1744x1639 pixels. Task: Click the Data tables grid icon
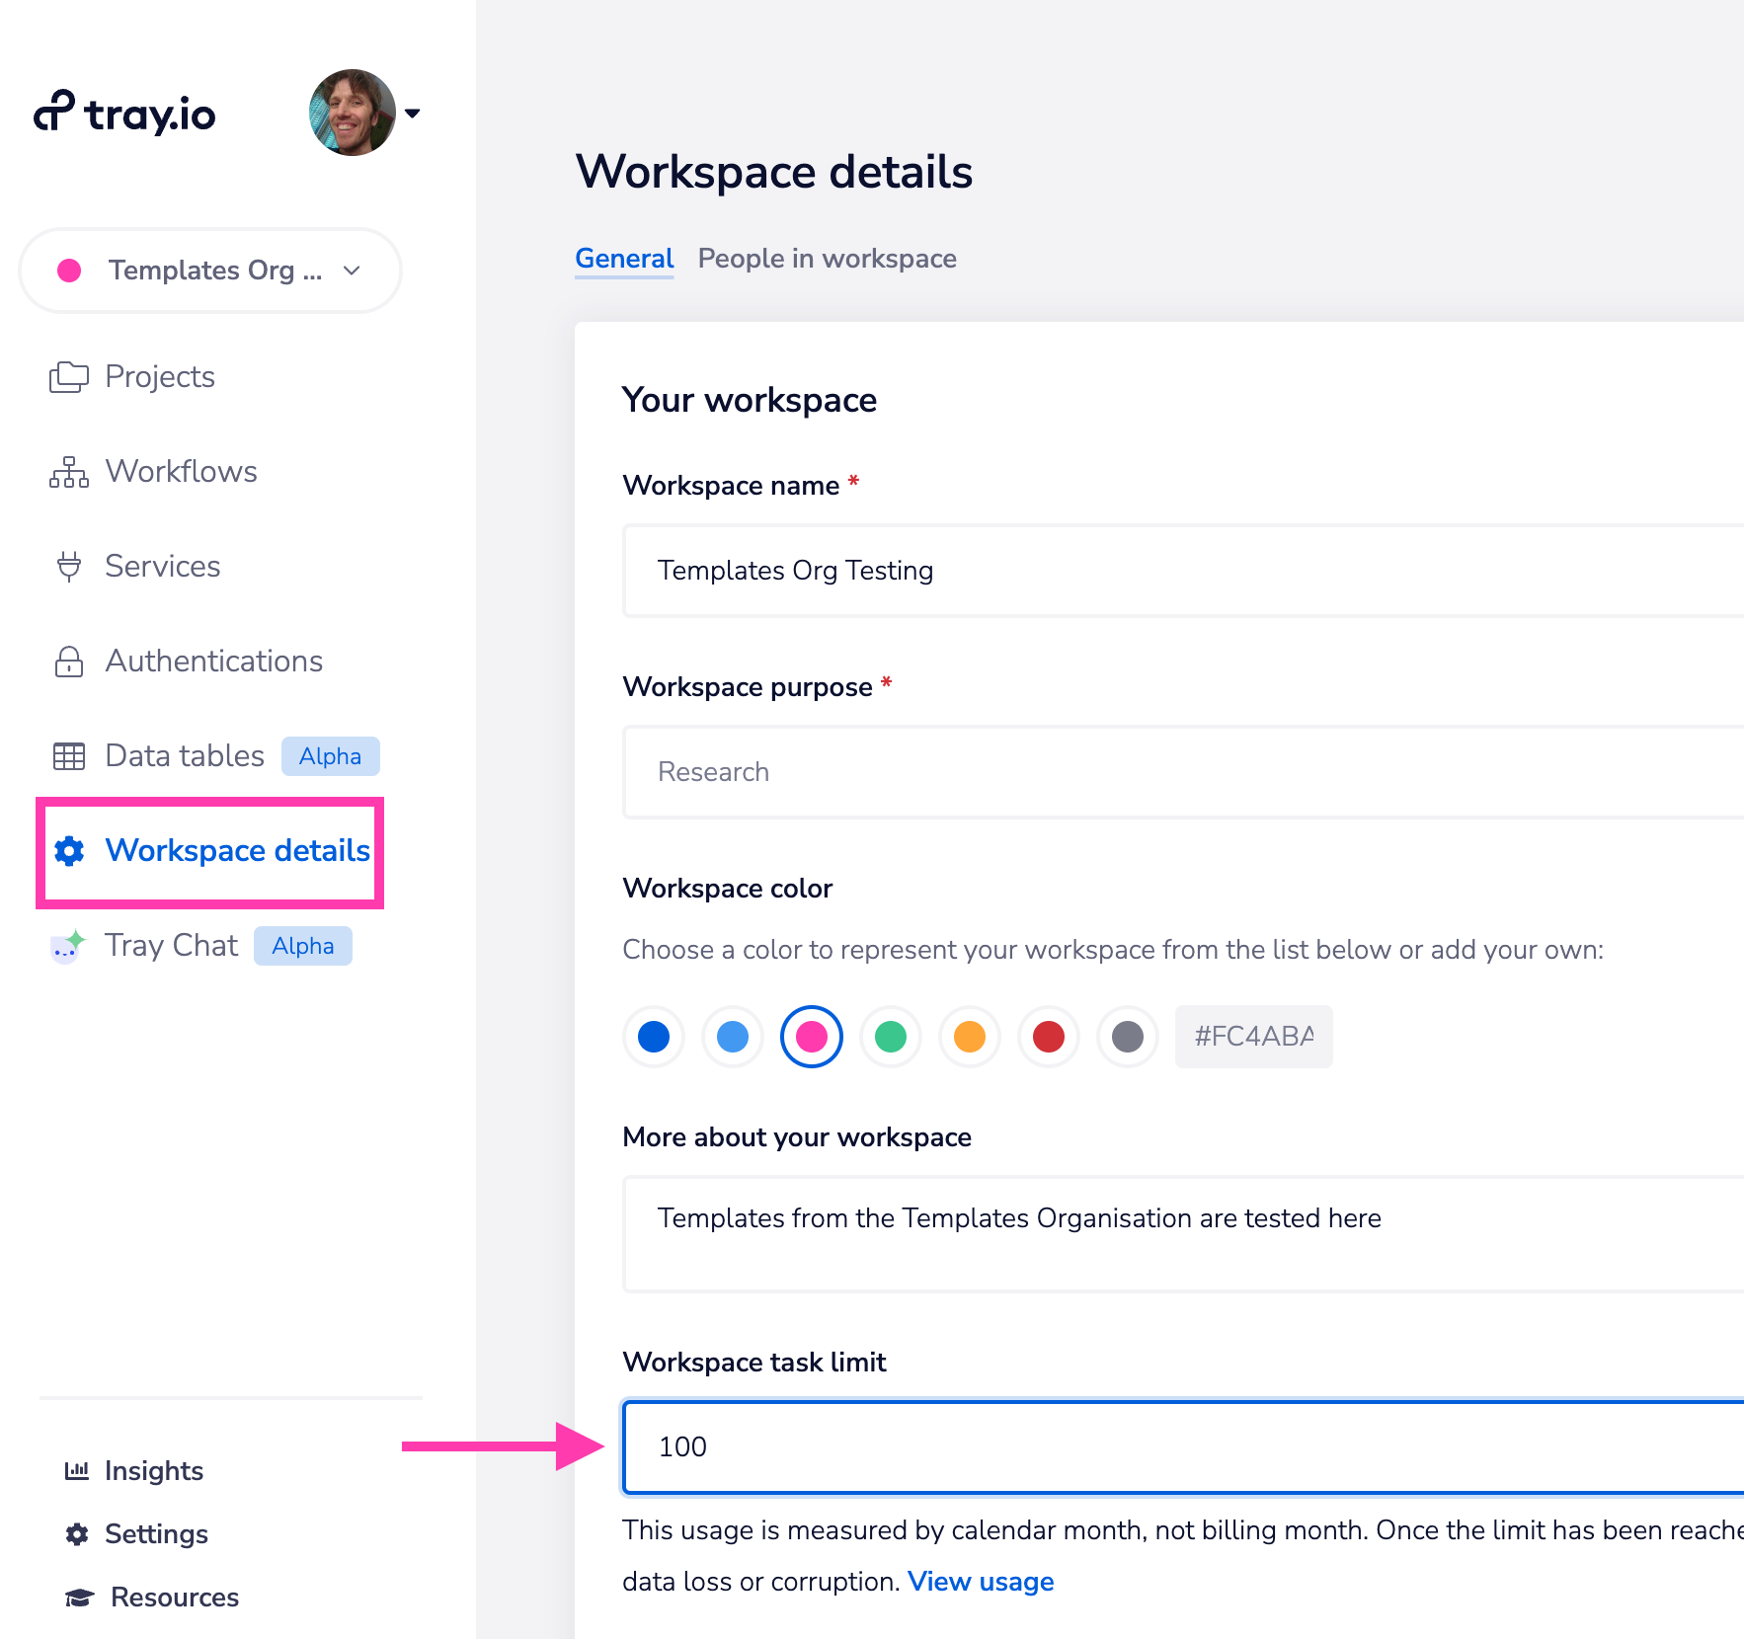[68, 756]
